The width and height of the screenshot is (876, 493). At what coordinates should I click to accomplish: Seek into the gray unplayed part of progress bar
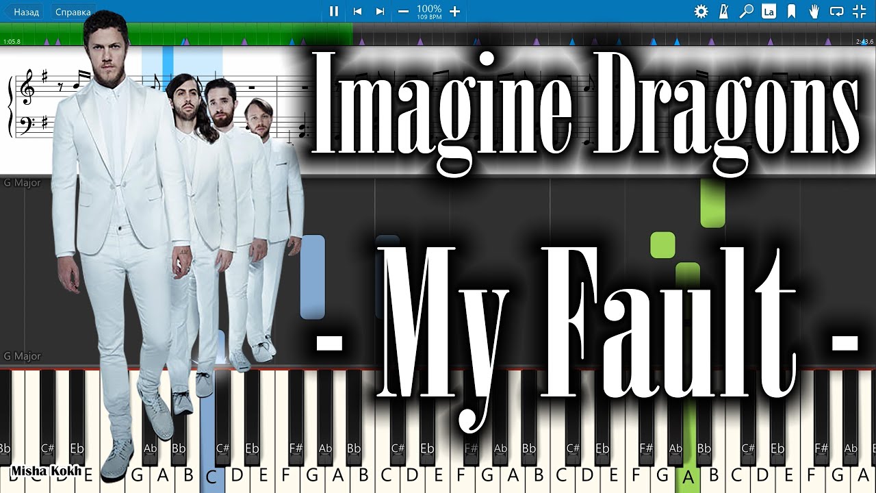pyautogui.click(x=615, y=34)
